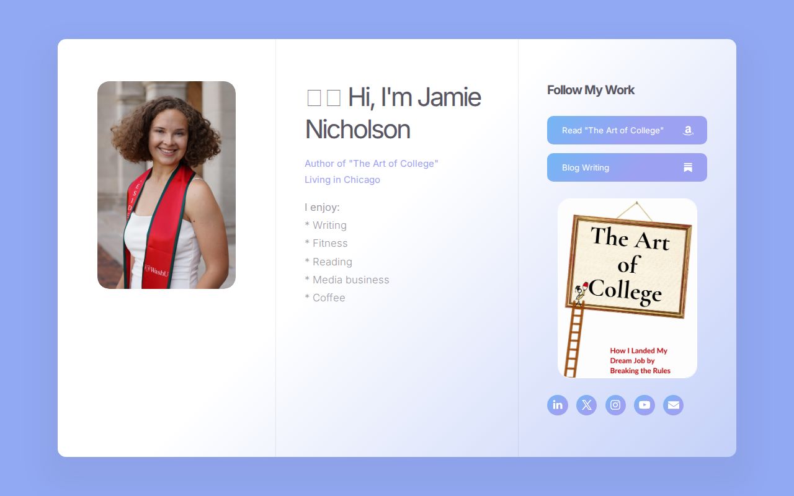794x496 pixels.
Task: Click the Amazon icon on the book button
Action: (x=688, y=130)
